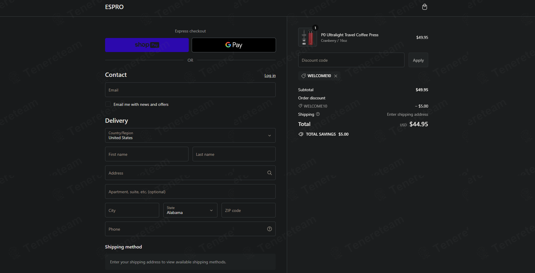Focus the Email input field
The width and height of the screenshot is (535, 273).
[x=190, y=90]
